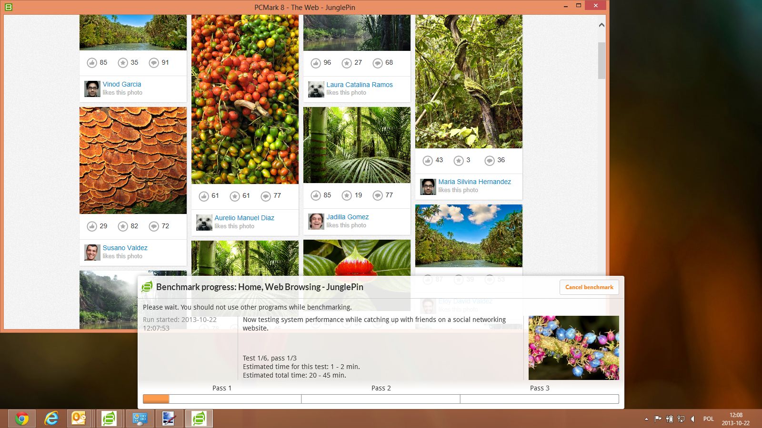Open Maria Silvina Hernandez profile link
This screenshot has height=428, width=762.
(x=474, y=182)
